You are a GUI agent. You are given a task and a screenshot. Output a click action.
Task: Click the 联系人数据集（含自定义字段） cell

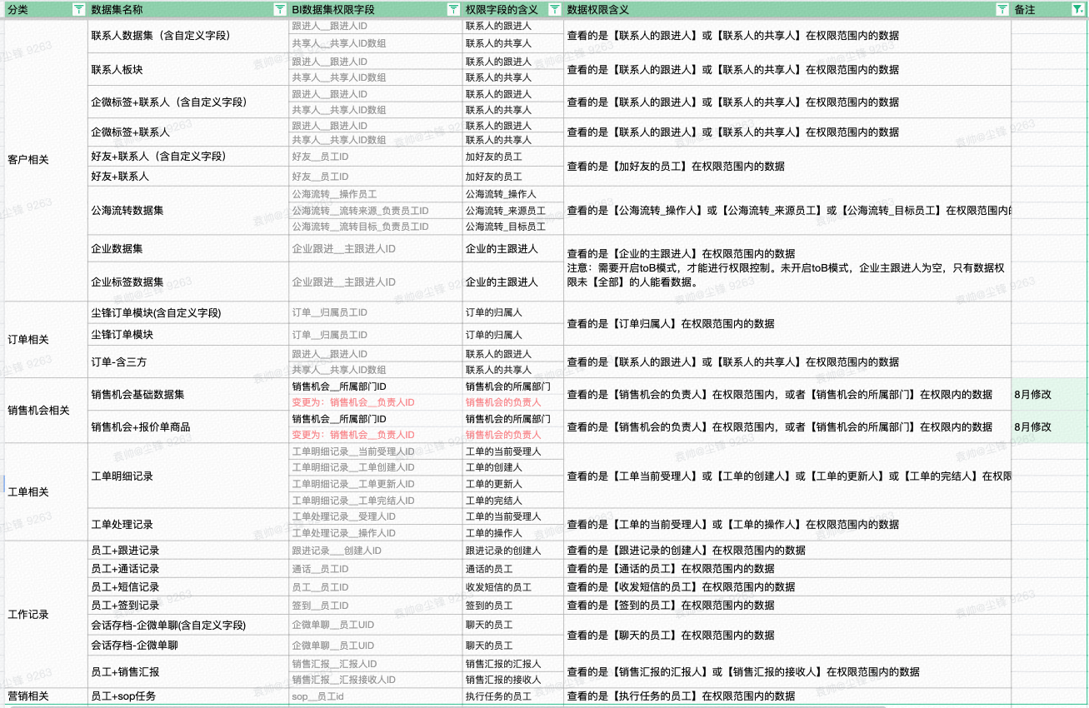click(188, 36)
